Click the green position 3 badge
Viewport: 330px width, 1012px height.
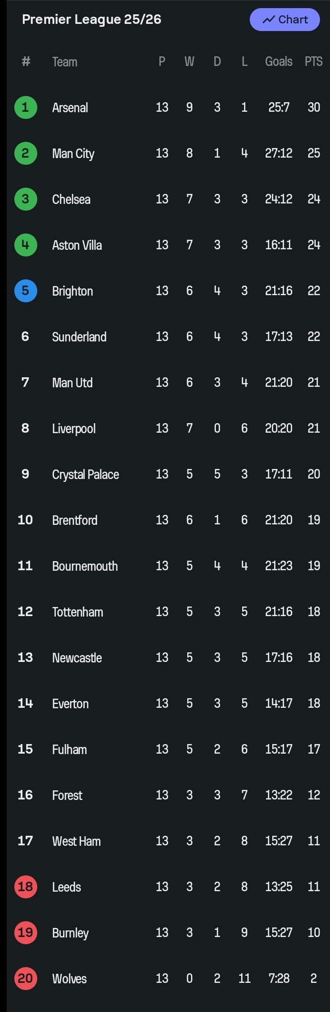25,199
